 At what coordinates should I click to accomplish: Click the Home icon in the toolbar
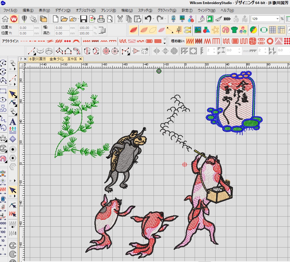[5, 19]
